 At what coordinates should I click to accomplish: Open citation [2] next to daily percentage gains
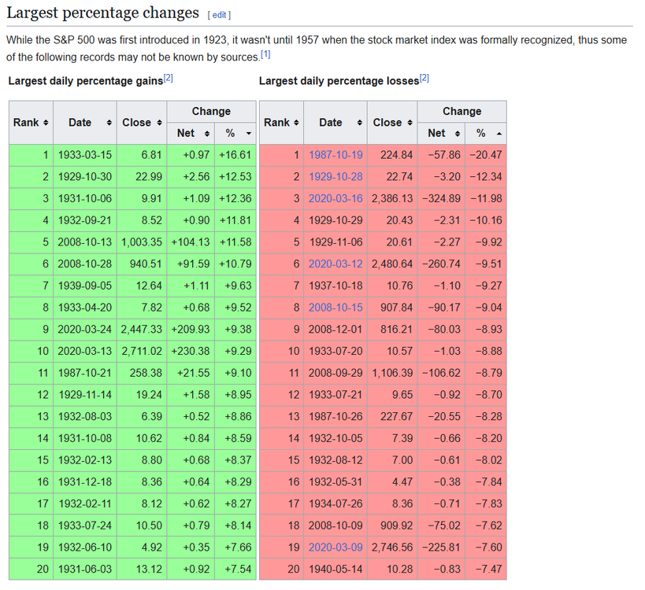coord(169,78)
